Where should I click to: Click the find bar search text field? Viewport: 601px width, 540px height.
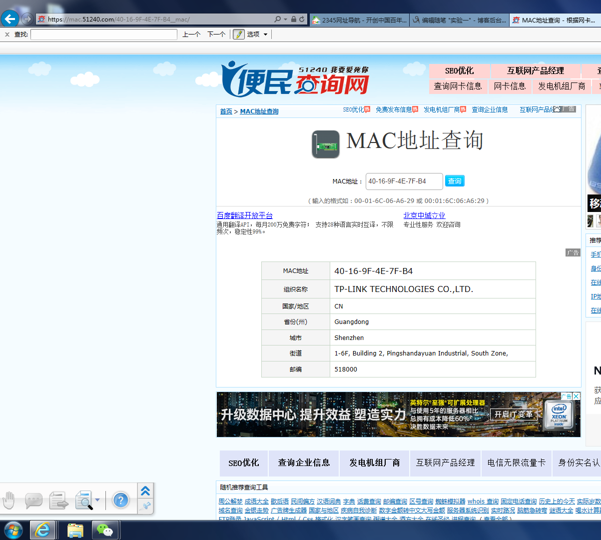[104, 34]
